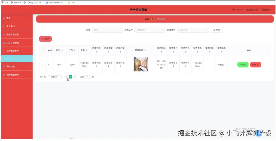Sort using arrows under 房源户型 header

(120, 52)
